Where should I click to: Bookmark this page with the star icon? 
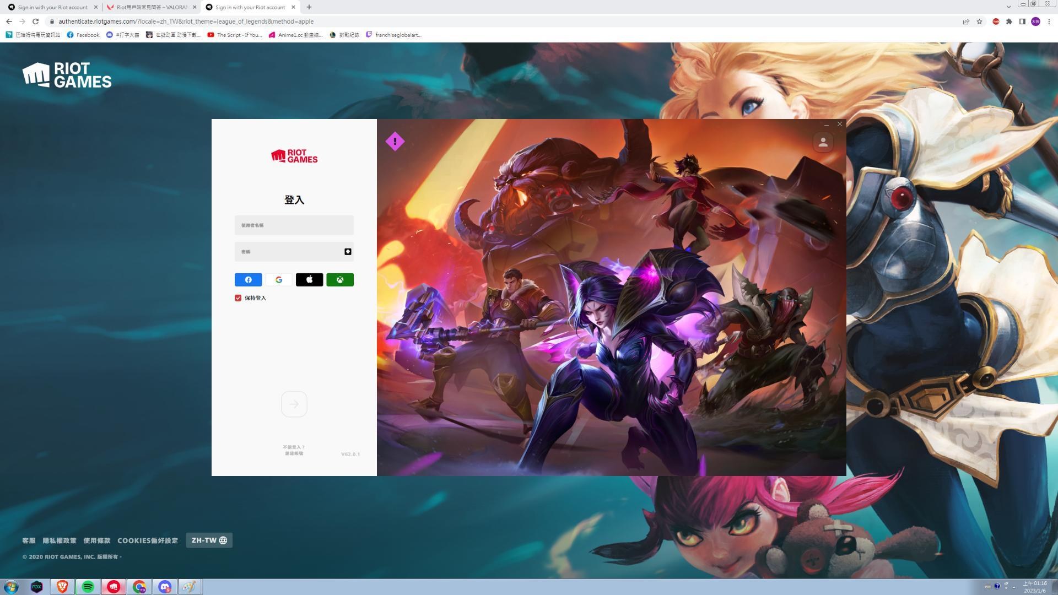[979, 21]
